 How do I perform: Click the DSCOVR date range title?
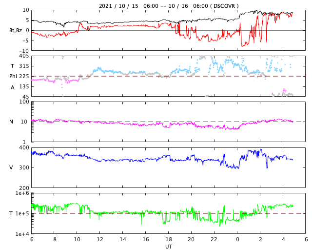coord(169,6)
